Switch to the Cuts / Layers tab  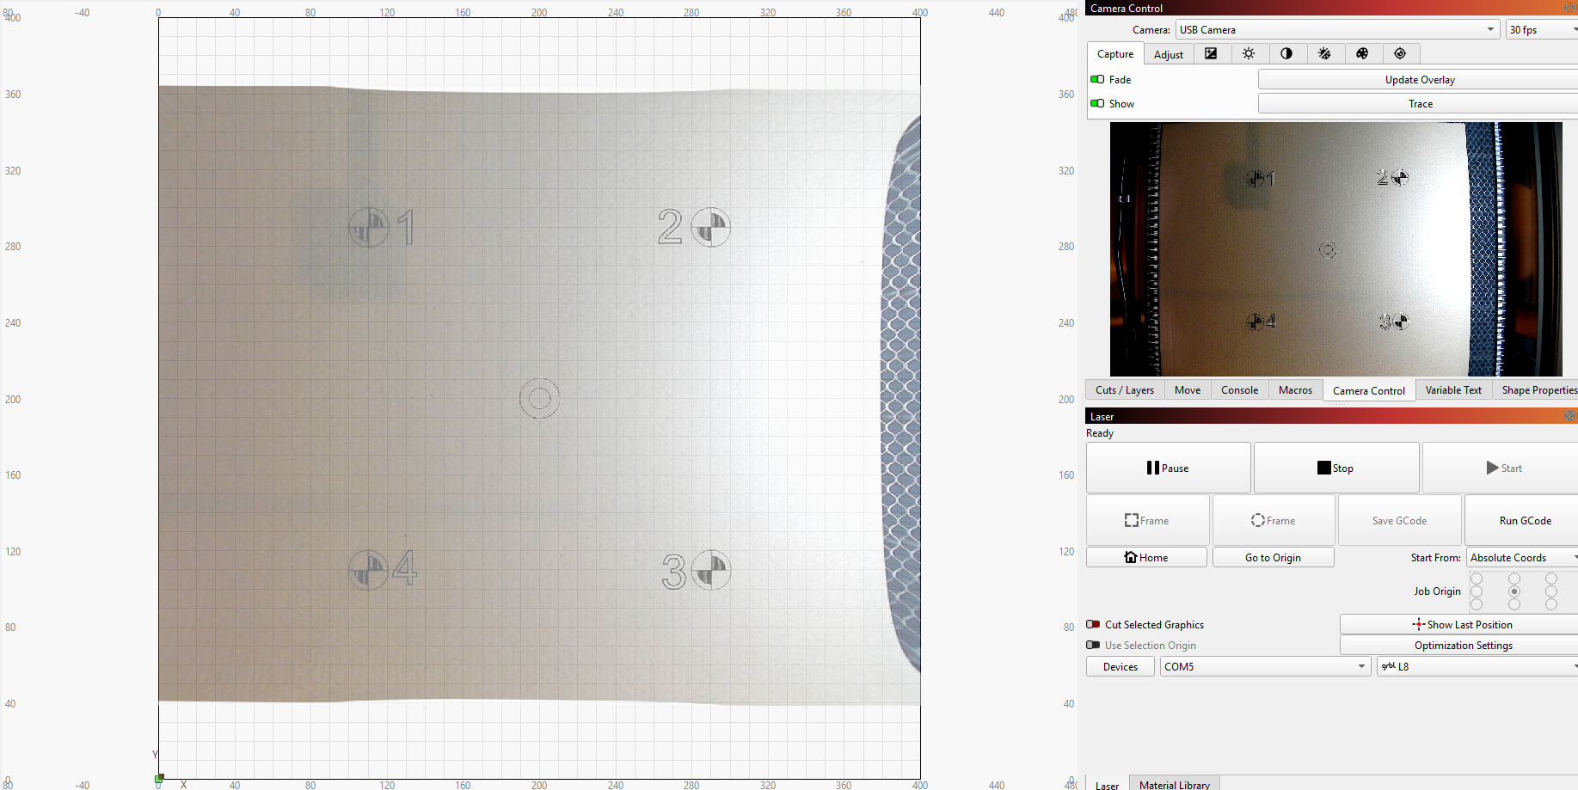[1124, 390]
